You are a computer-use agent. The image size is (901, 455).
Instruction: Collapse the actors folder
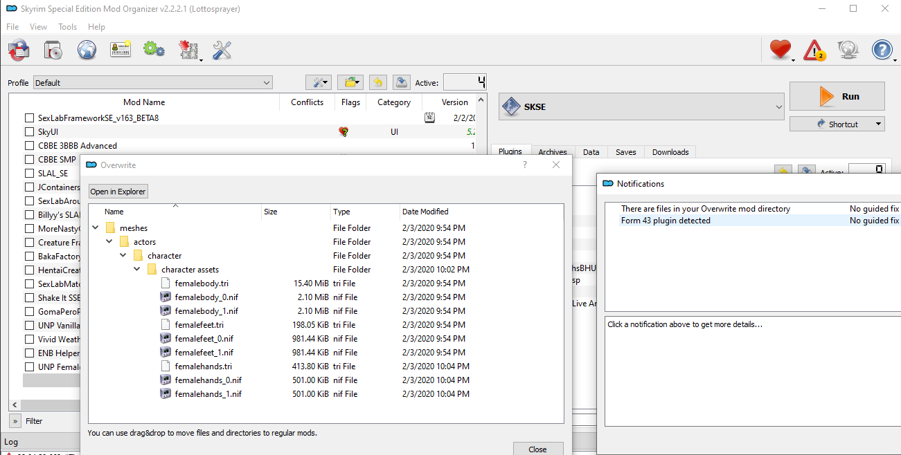point(109,241)
